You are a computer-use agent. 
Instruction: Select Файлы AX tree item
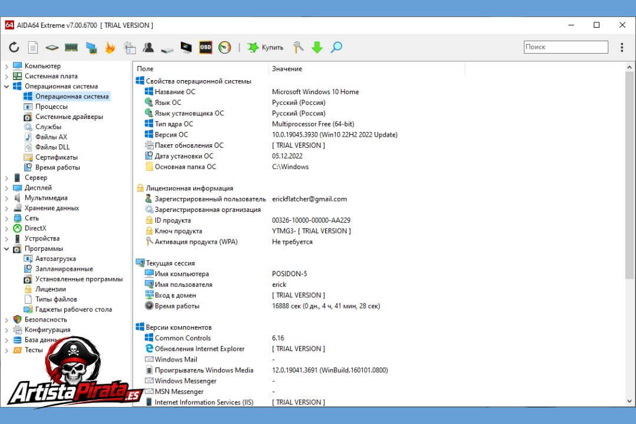51,137
